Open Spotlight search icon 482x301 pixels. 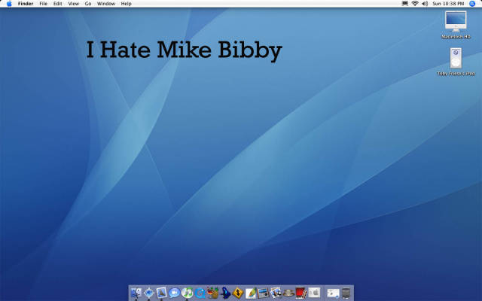click(472, 4)
